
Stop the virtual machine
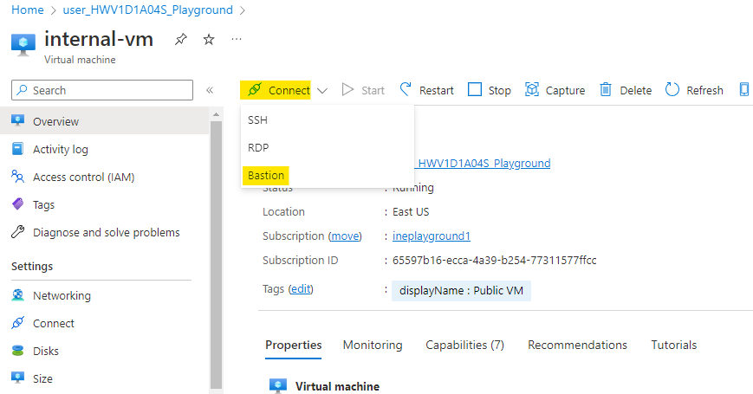pos(490,90)
